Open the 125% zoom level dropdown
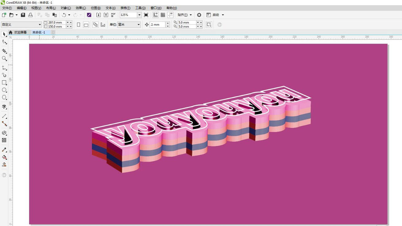 click(x=139, y=15)
